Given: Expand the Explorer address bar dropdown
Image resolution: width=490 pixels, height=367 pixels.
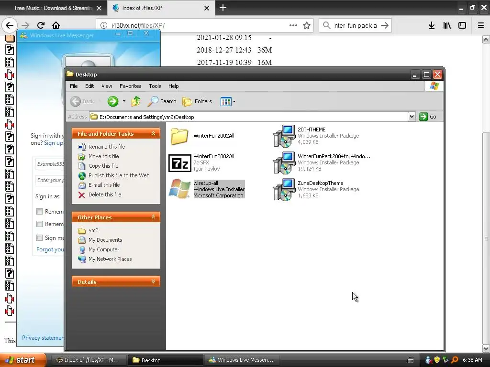Looking at the screenshot, I should (412, 117).
